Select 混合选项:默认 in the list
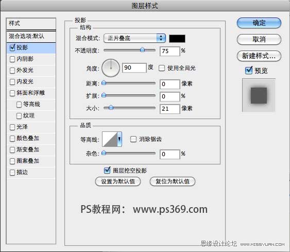 31,36
